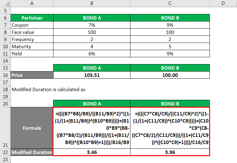The height and width of the screenshot is (163, 237).
Task: Select the Coupon label cell
Action: [32, 25]
